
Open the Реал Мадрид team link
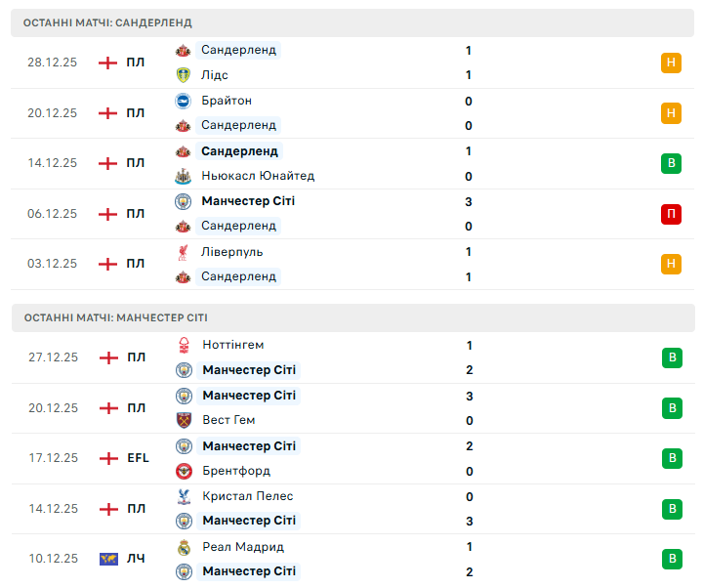[x=242, y=547]
